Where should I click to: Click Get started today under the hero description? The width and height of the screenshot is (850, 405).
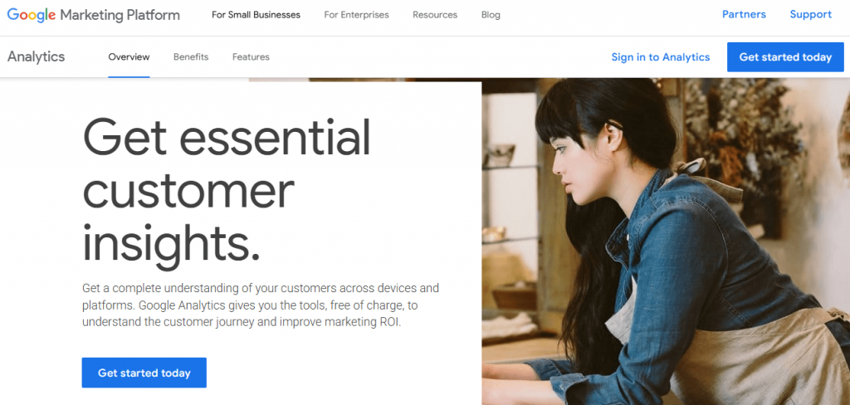144,373
